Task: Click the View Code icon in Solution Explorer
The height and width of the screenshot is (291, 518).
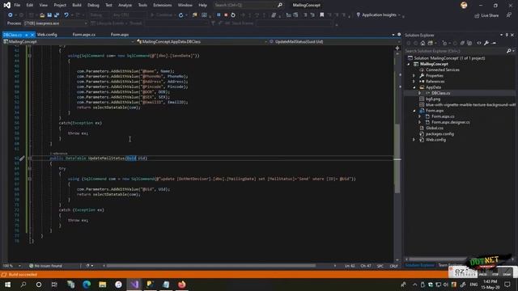Action: point(479,43)
